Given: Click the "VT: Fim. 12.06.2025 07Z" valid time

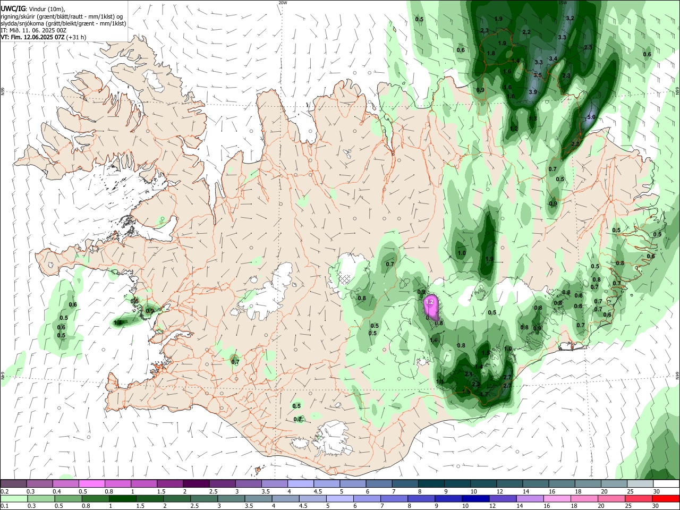Looking at the screenshot, I should 33,37.
